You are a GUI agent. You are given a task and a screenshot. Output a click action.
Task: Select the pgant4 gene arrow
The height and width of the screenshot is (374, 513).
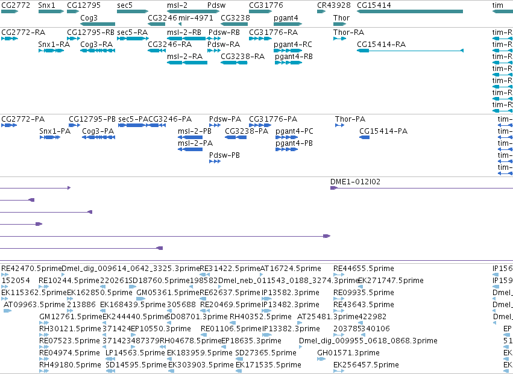[x=288, y=24]
